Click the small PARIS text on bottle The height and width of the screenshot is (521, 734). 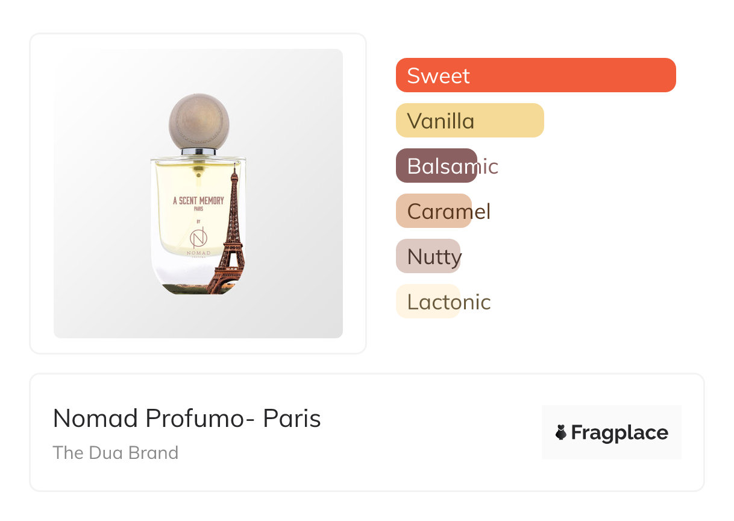click(x=198, y=210)
